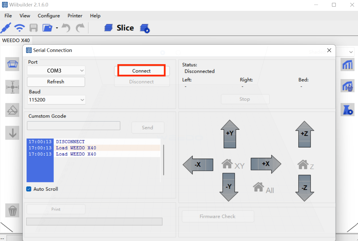Image resolution: width=358 pixels, height=241 pixels.
Task: Click the USB serial connect toolbar icon
Action: [x=6, y=28]
